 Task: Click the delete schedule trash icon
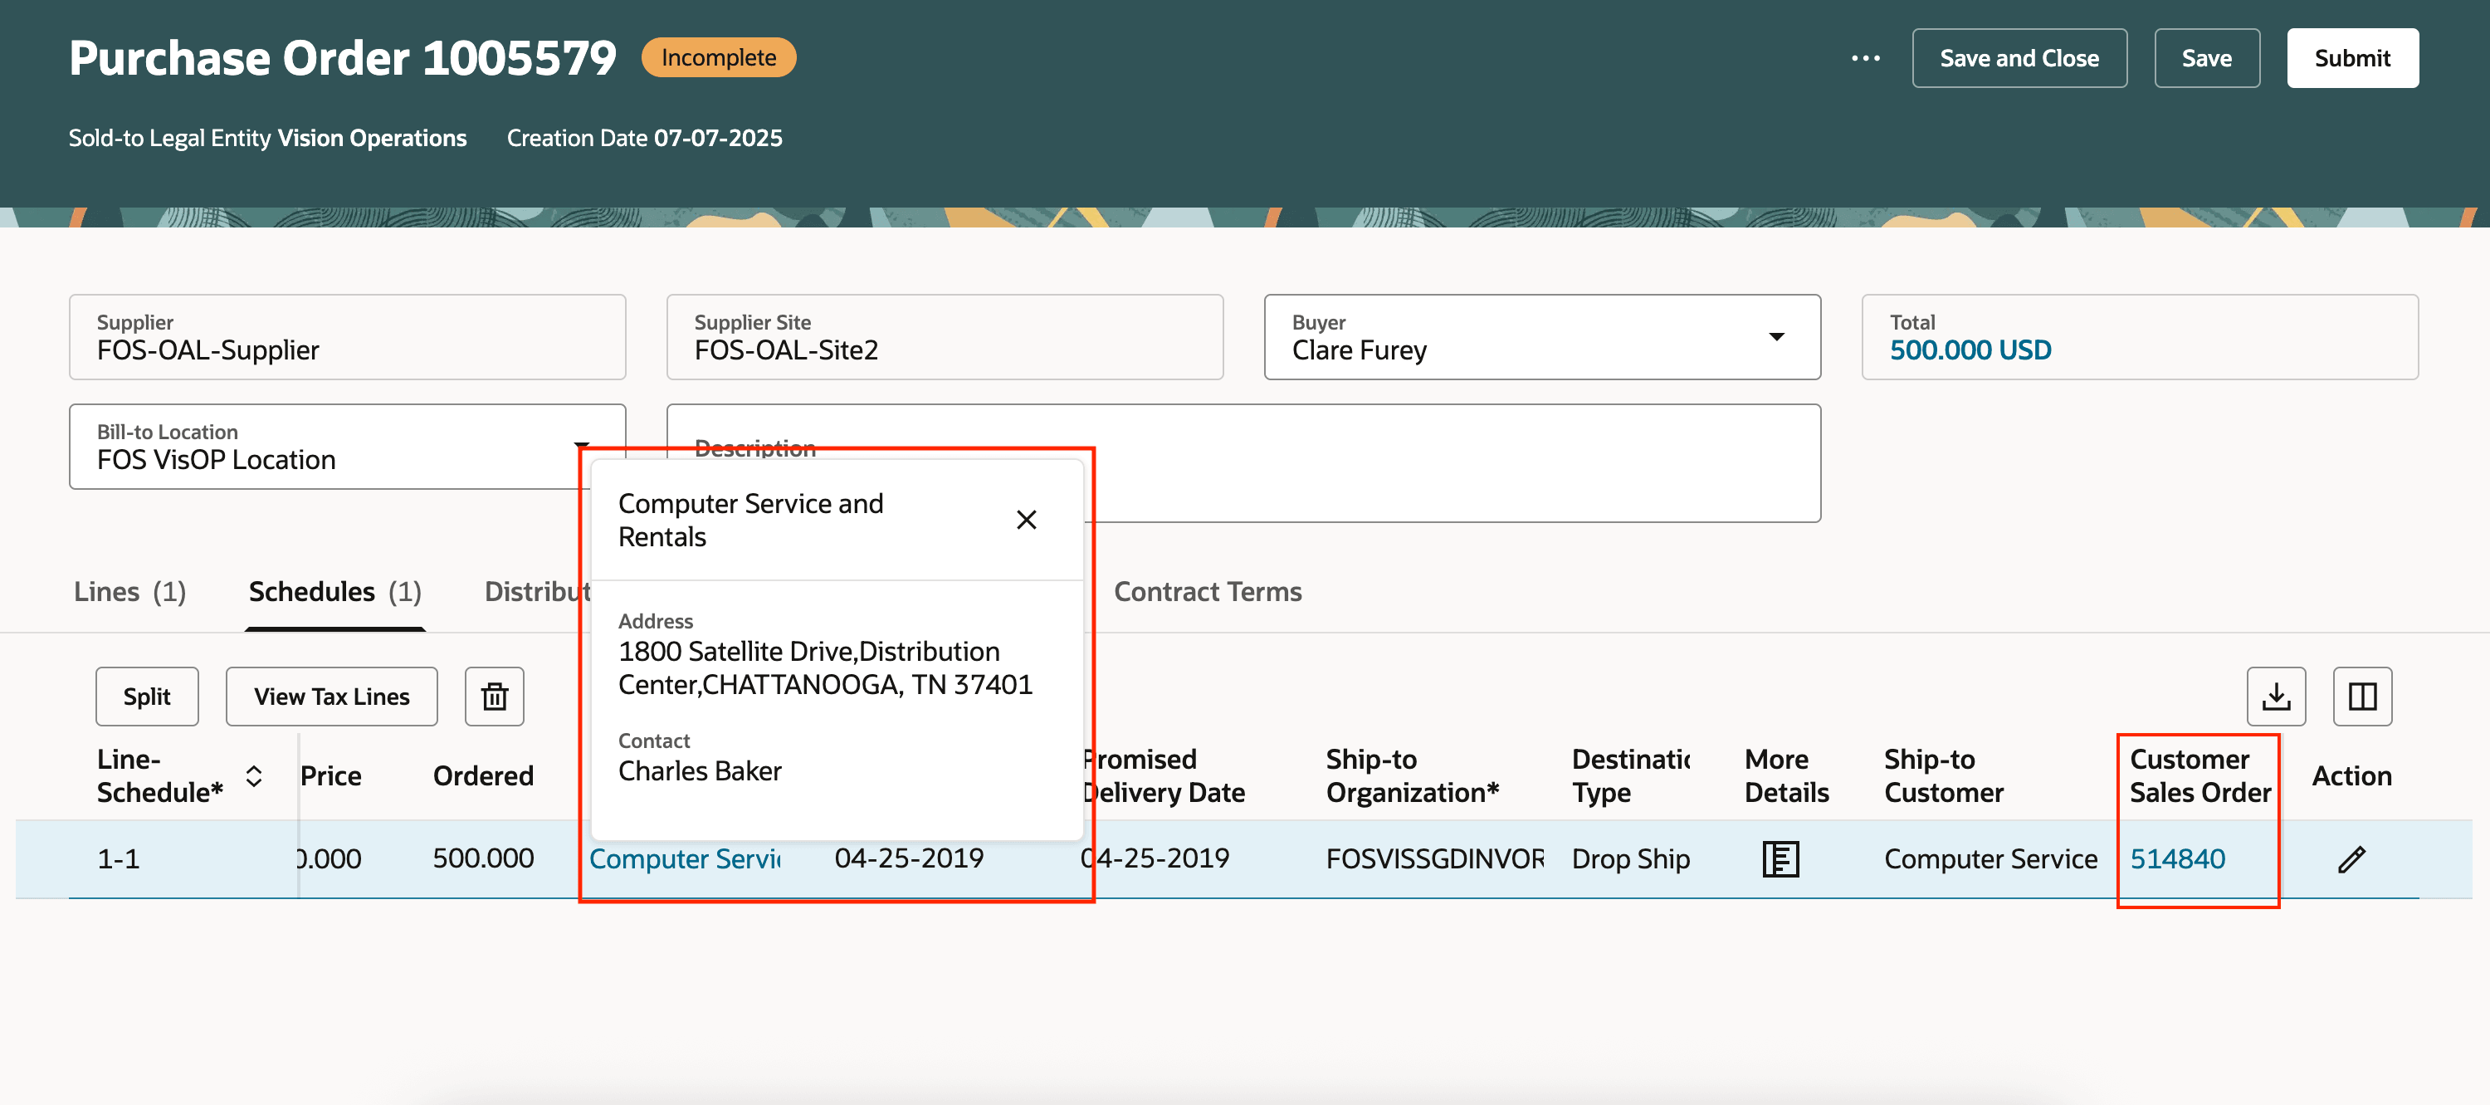494,696
